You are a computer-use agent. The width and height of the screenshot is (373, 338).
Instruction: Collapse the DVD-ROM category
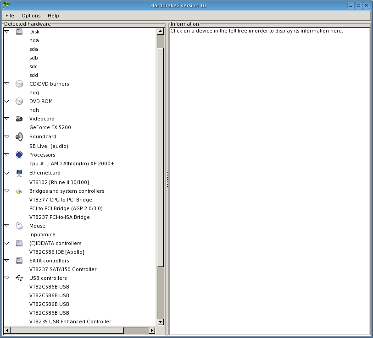coord(7,101)
